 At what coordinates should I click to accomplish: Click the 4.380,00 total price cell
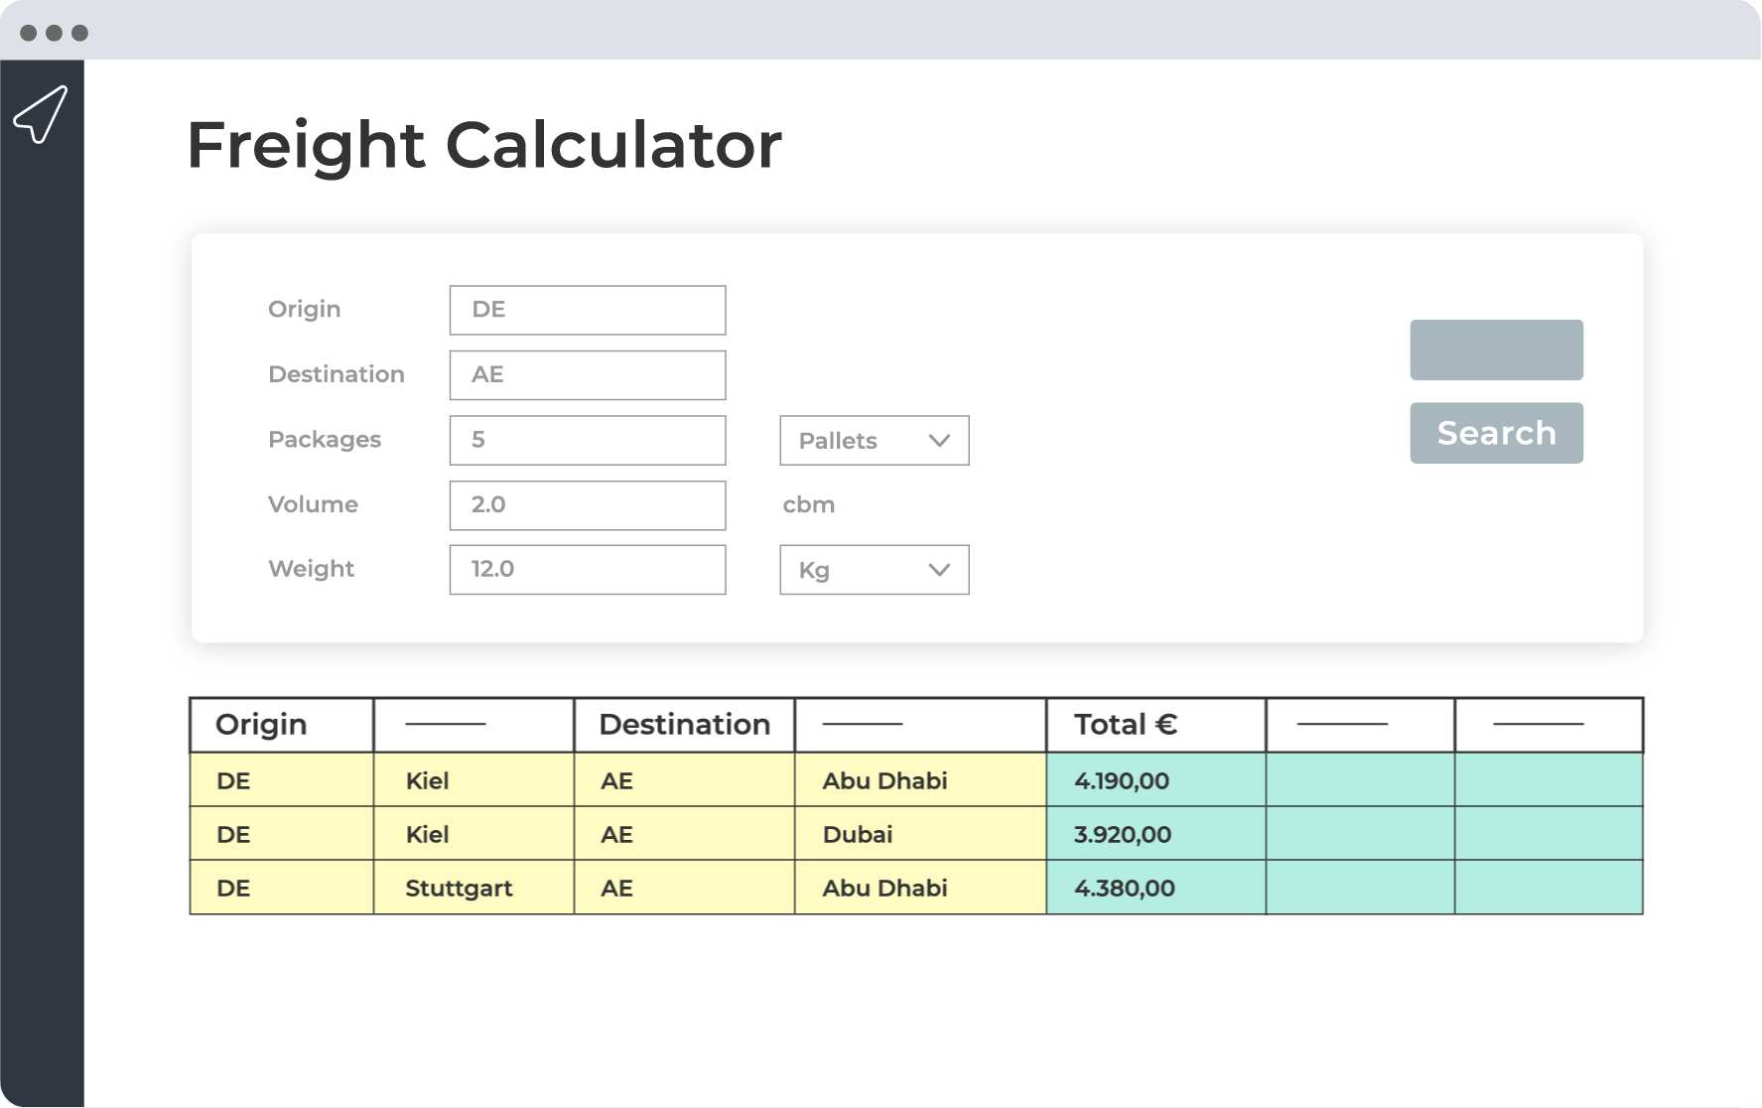1155,888
